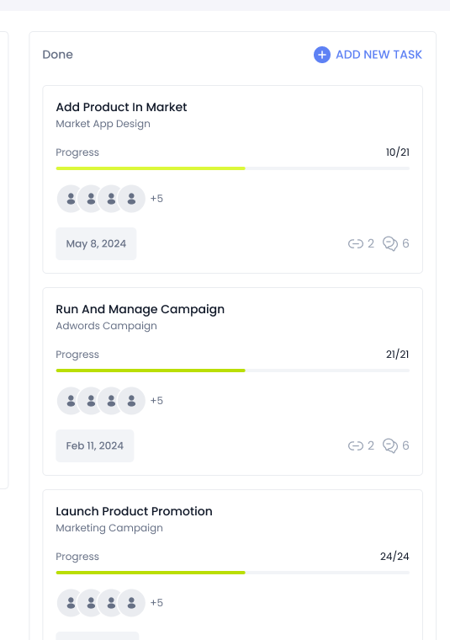Click Marketing Campaign subtitle
The width and height of the screenshot is (450, 640).
point(109,528)
